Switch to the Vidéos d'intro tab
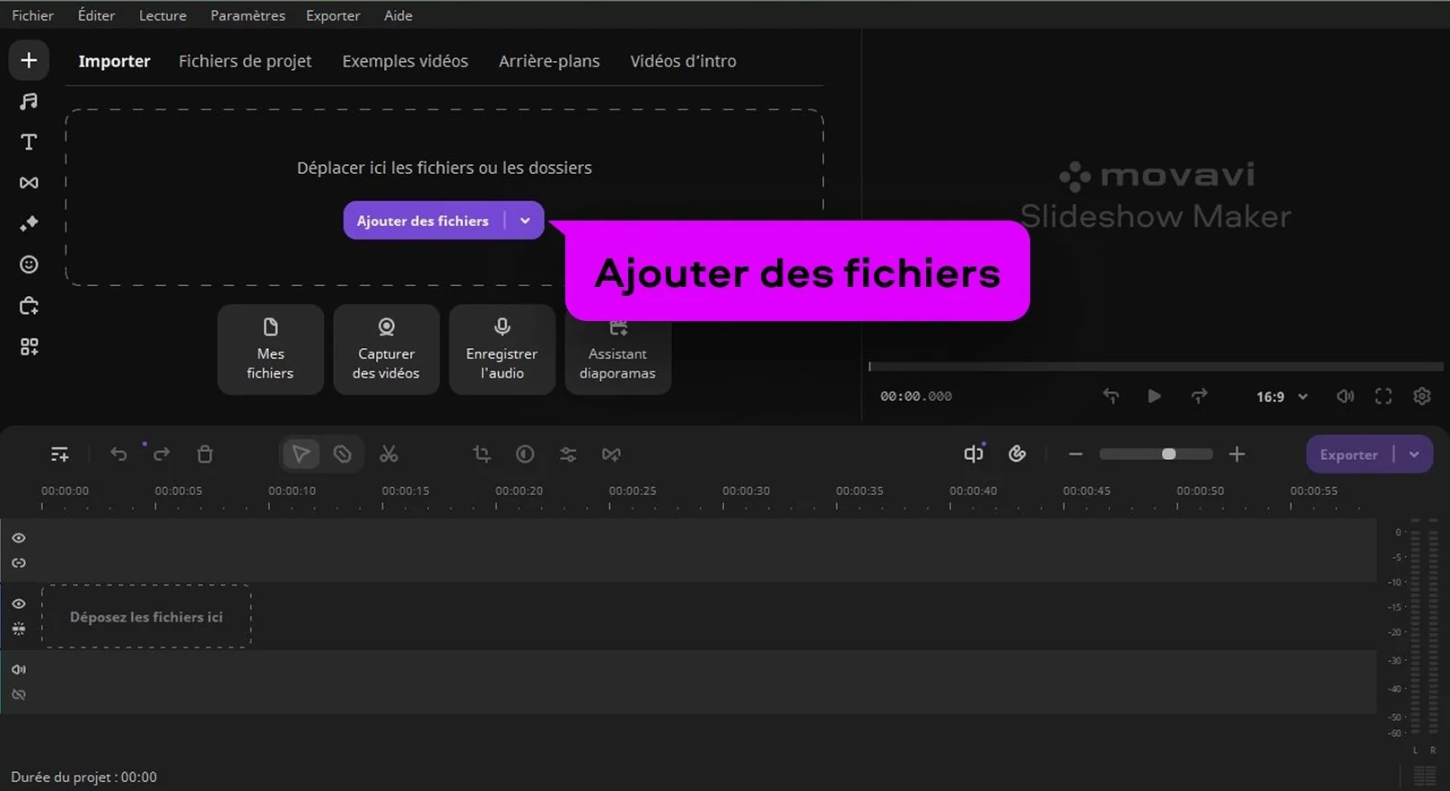The image size is (1450, 791). [683, 61]
